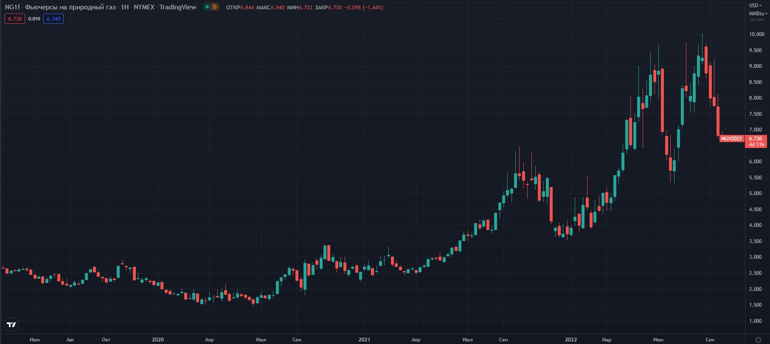
Task: Click the green market status dot
Action: [x=207, y=7]
